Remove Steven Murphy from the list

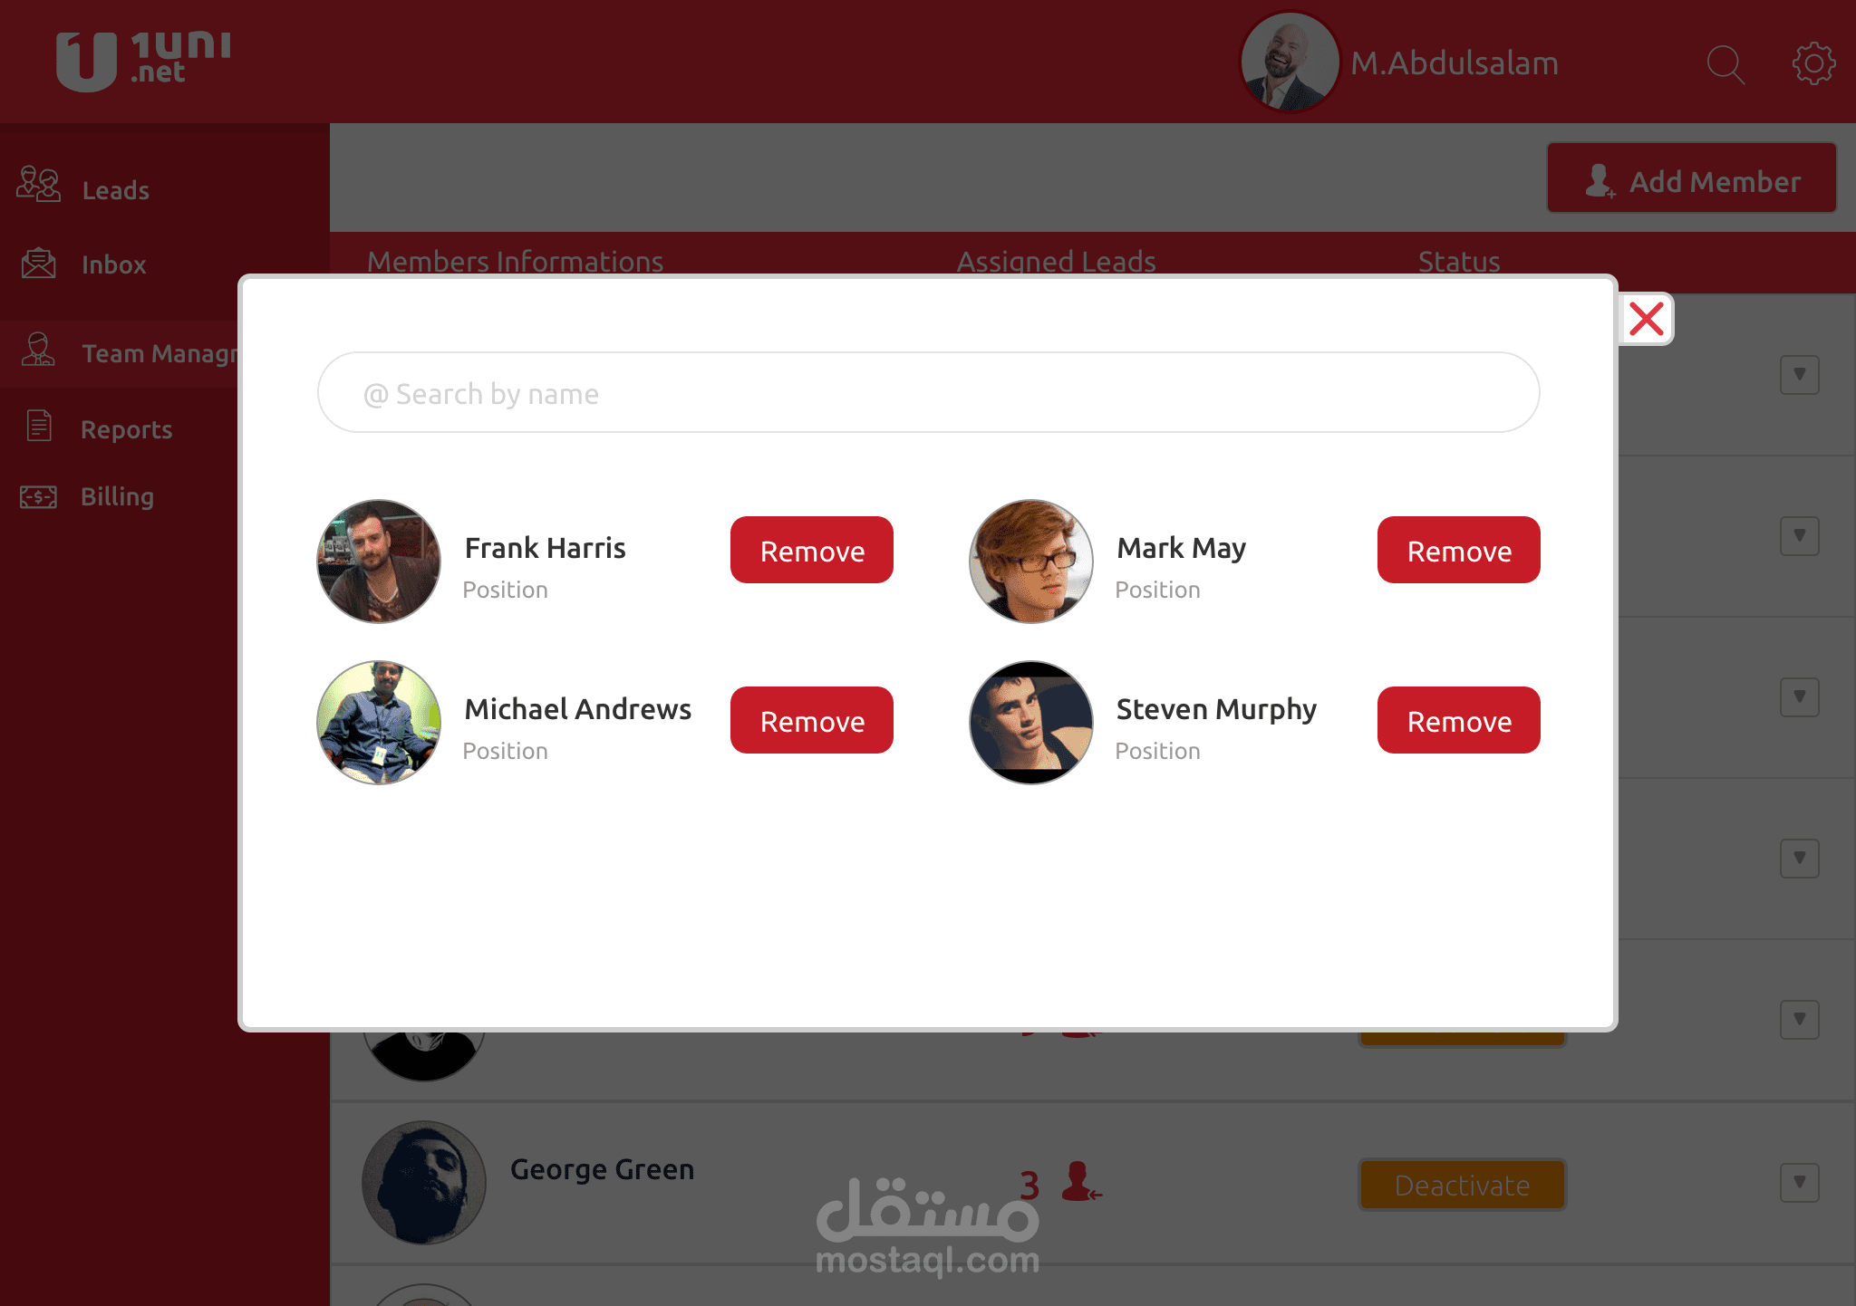1459,720
